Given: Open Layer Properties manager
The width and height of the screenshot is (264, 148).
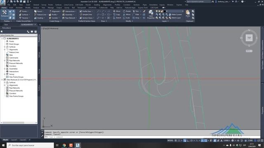Looking at the screenshot, I should (151, 14).
